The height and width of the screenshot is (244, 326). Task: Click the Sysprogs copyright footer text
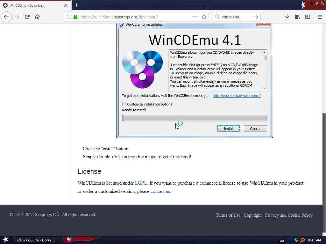tap(53, 214)
